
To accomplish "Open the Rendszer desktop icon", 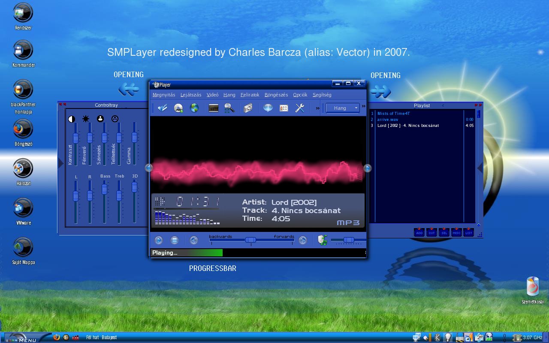I will point(23,17).
